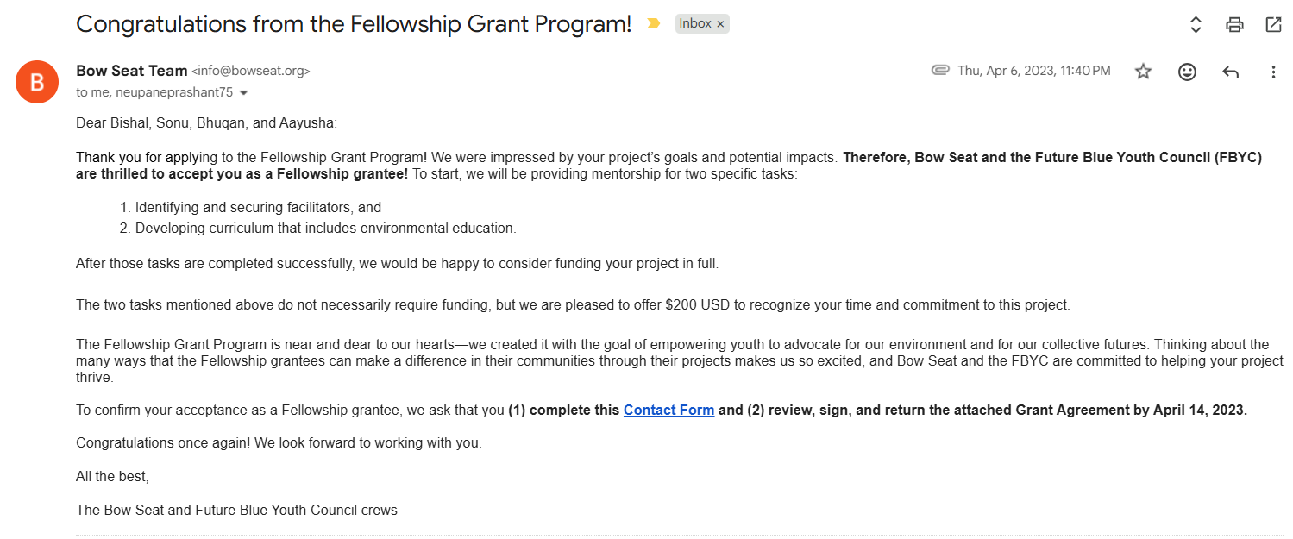This screenshot has width=1293, height=539.
Task: Star this Bow Seat email
Action: click(x=1143, y=72)
